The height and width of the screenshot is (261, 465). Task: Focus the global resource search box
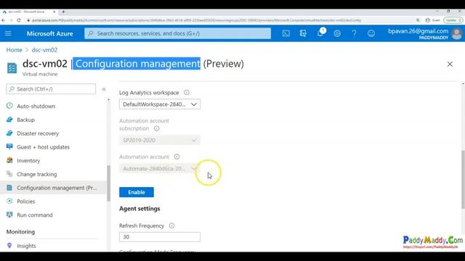[177, 33]
